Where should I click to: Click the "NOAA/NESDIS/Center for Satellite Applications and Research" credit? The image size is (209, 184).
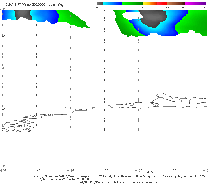(117, 182)
